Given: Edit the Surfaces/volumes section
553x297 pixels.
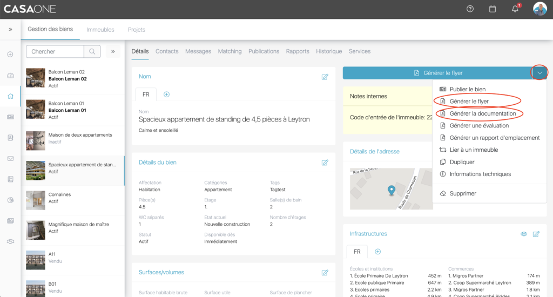Looking at the screenshot, I should coord(325,273).
